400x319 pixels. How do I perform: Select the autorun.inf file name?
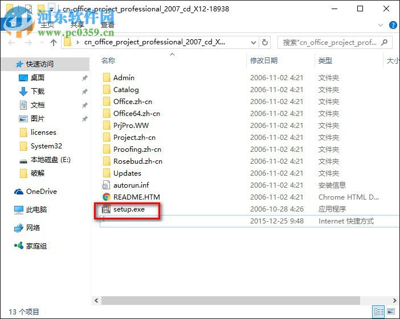pos(131,185)
